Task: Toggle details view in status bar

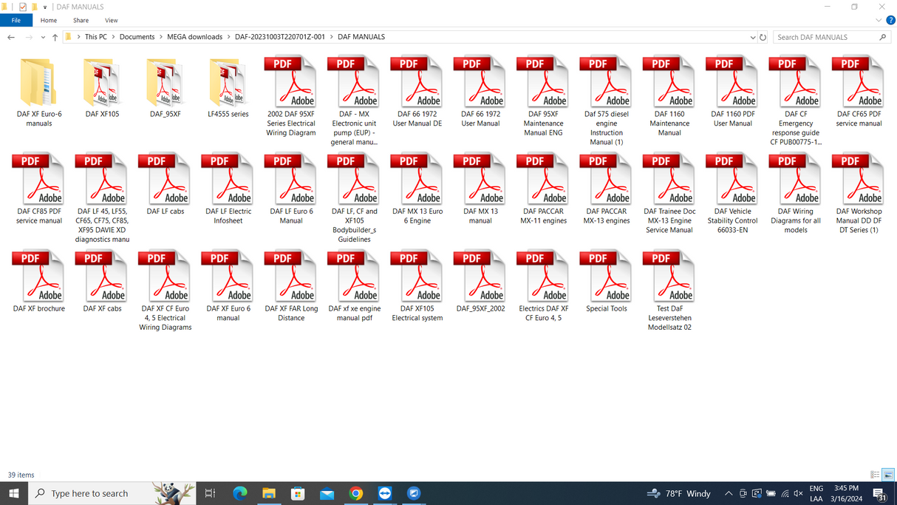Action: 876,475
